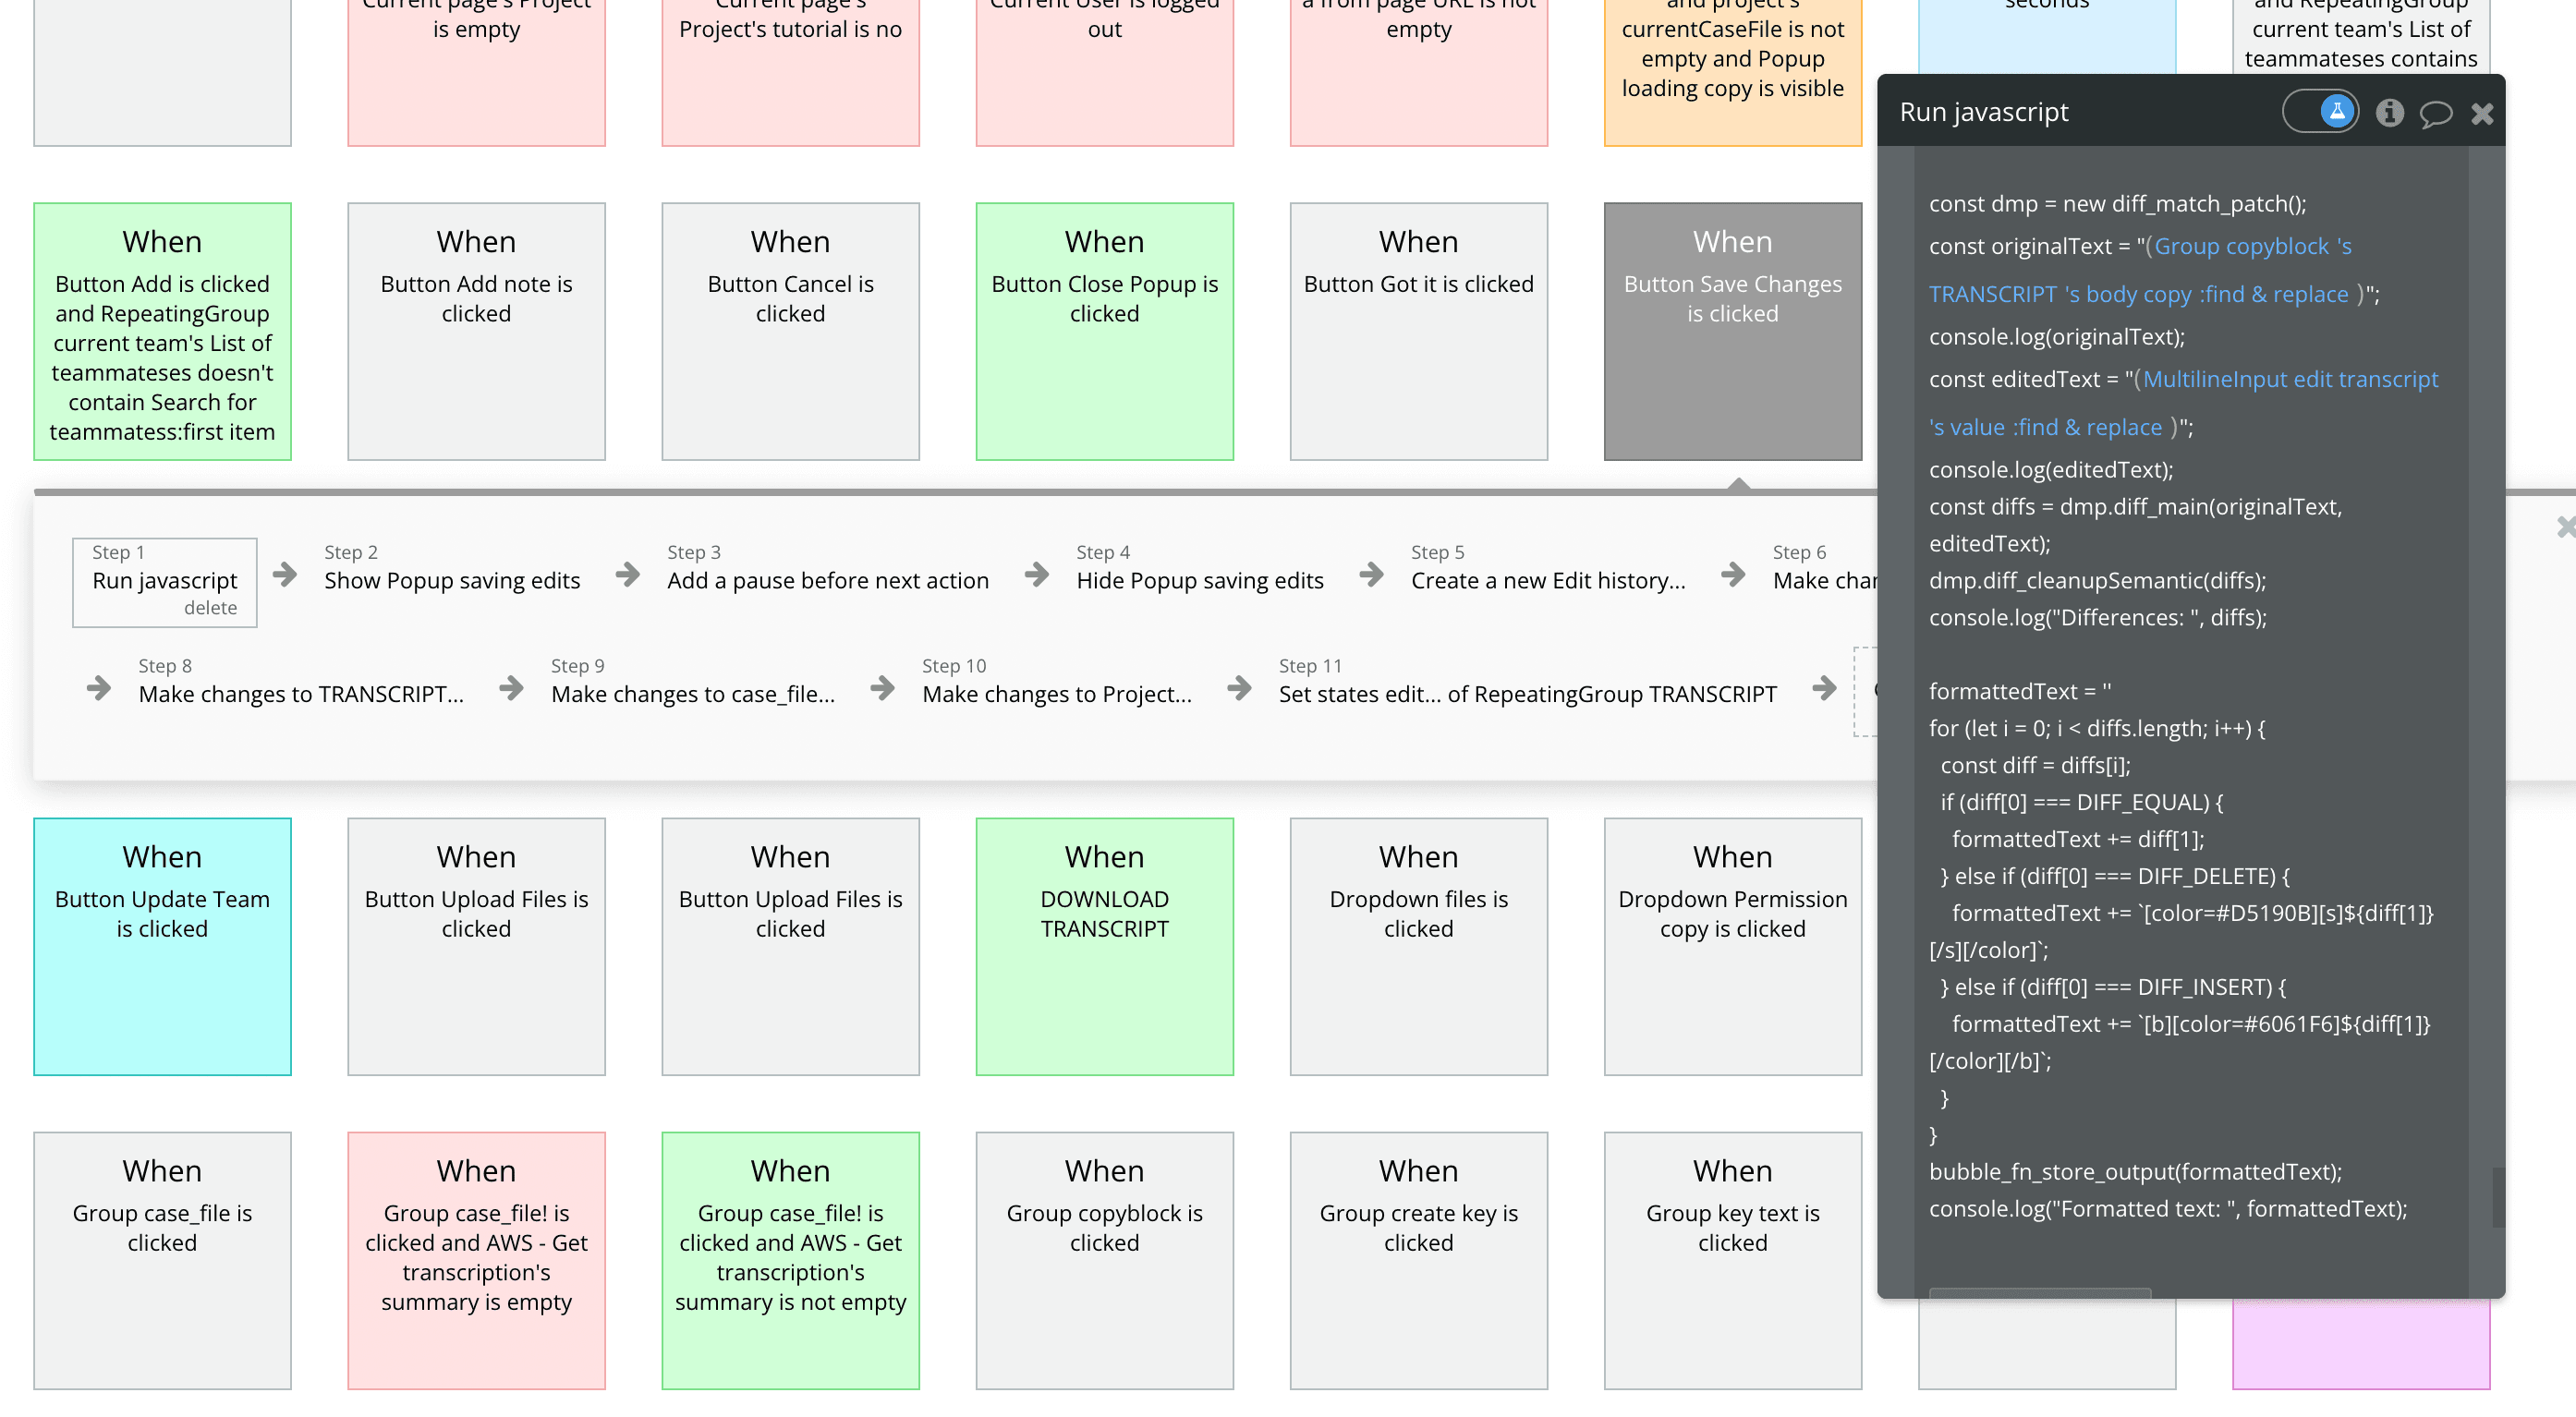Click the info icon in Run javascript header

(2391, 112)
